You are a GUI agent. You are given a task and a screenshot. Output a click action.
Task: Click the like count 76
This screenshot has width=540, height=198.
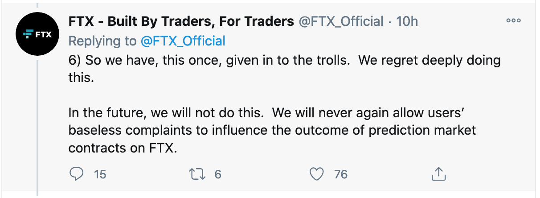pos(341,174)
